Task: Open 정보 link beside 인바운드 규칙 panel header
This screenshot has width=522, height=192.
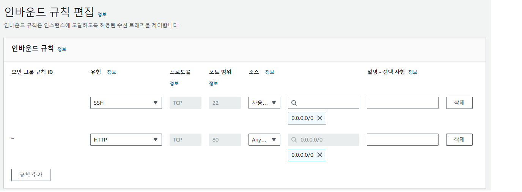Action: click(62, 49)
